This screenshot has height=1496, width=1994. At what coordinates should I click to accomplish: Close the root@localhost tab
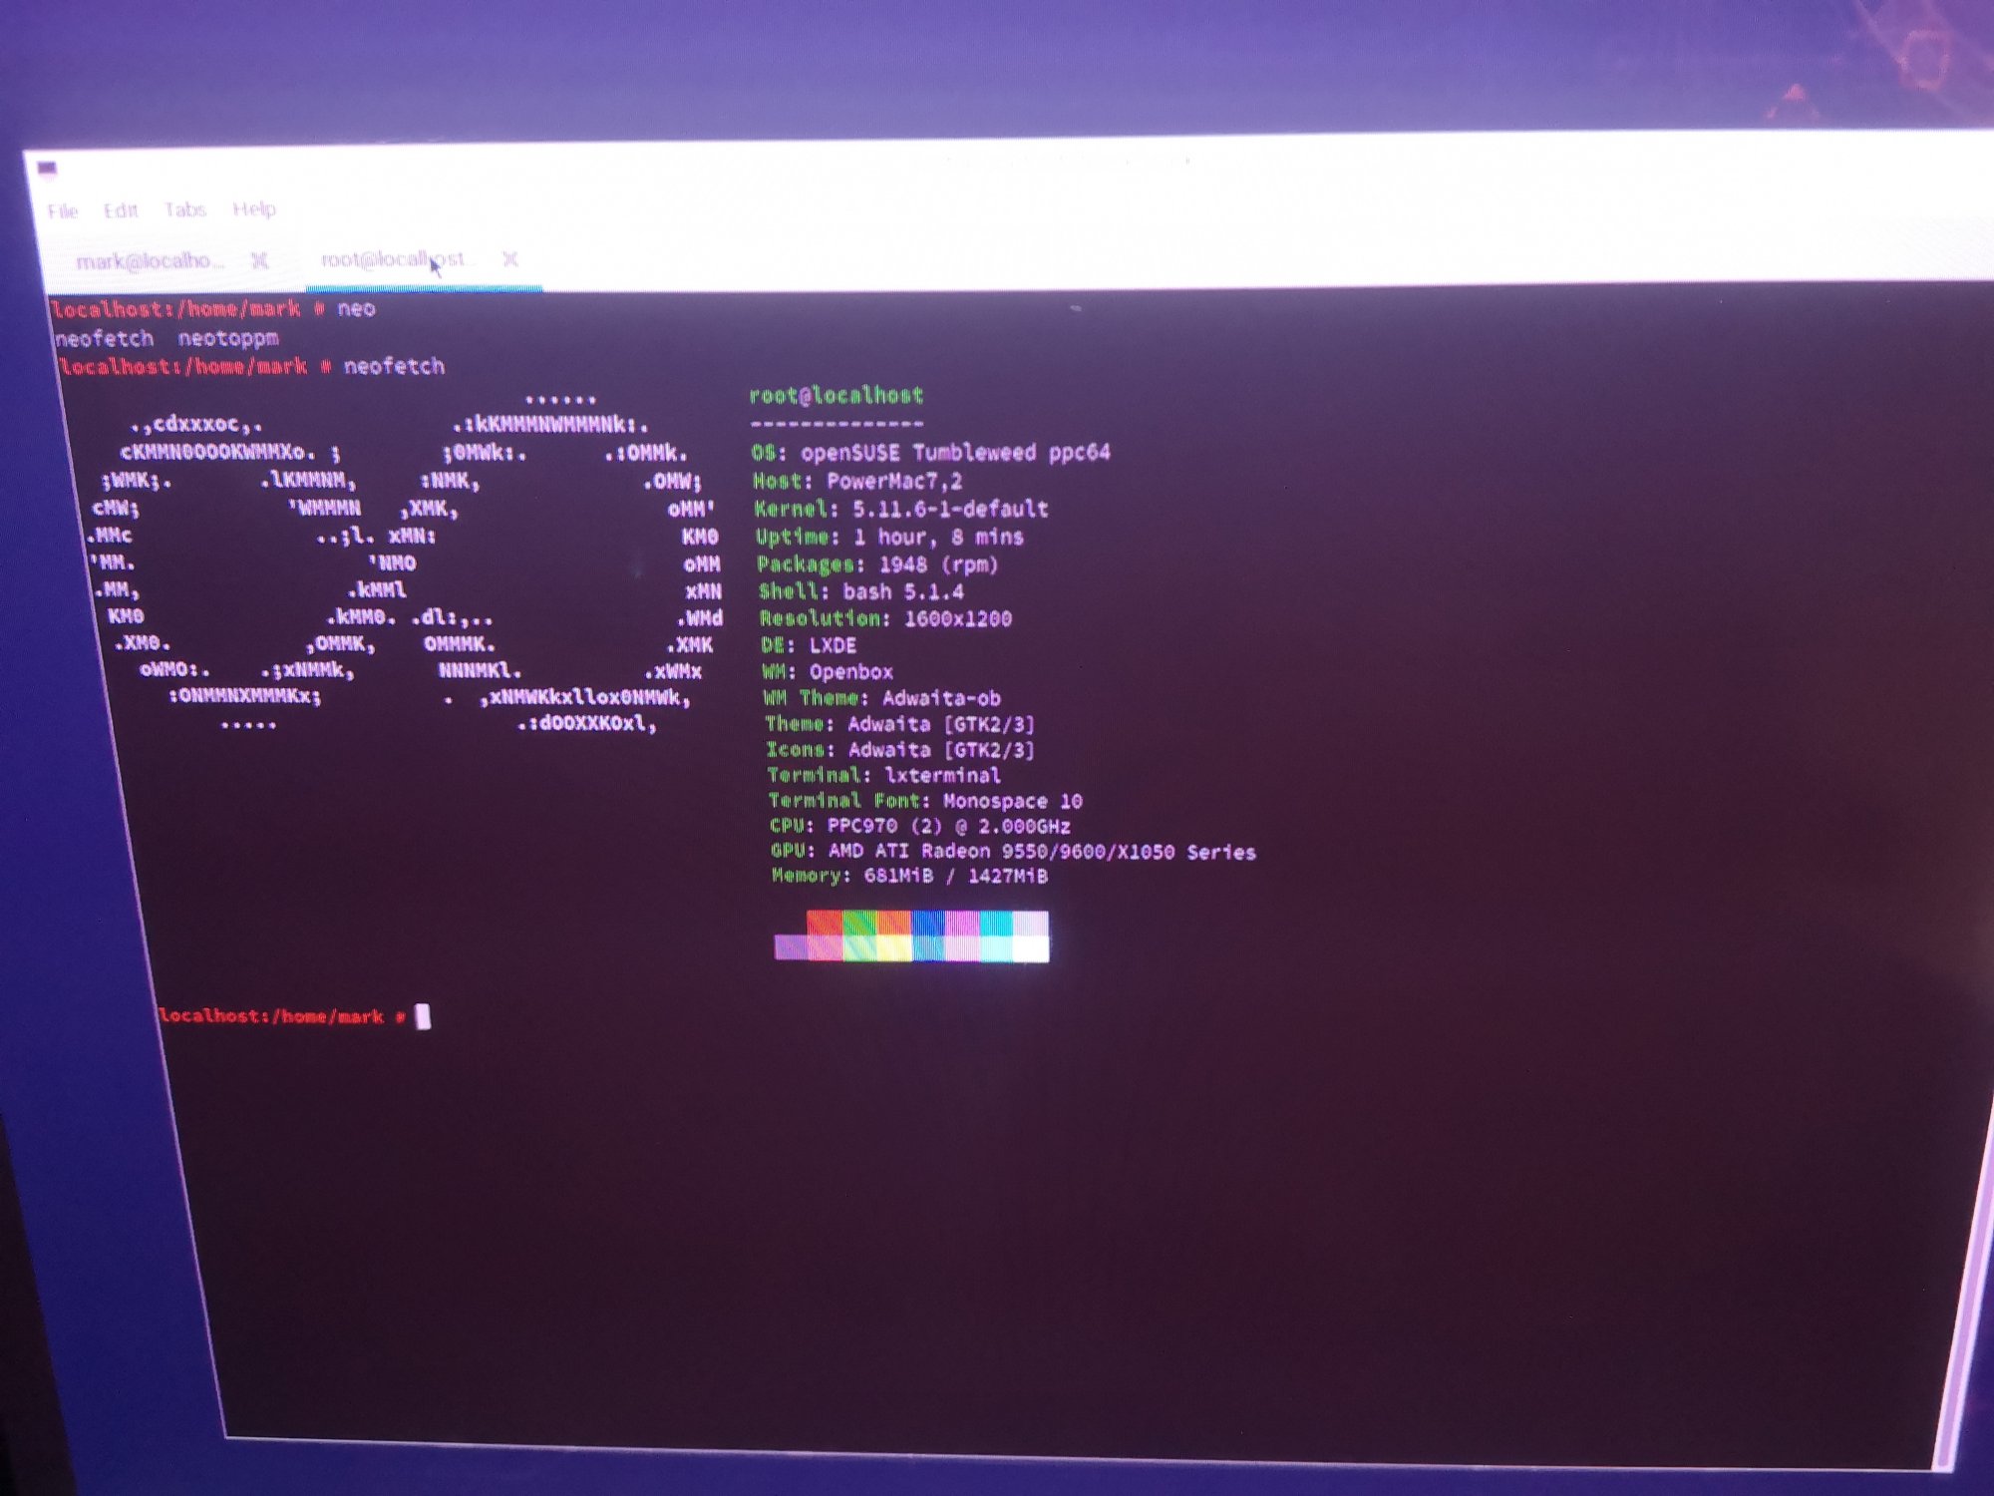click(x=510, y=259)
